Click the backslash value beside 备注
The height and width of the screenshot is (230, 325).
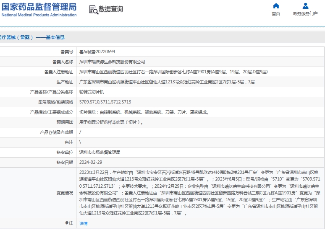pos(80,142)
